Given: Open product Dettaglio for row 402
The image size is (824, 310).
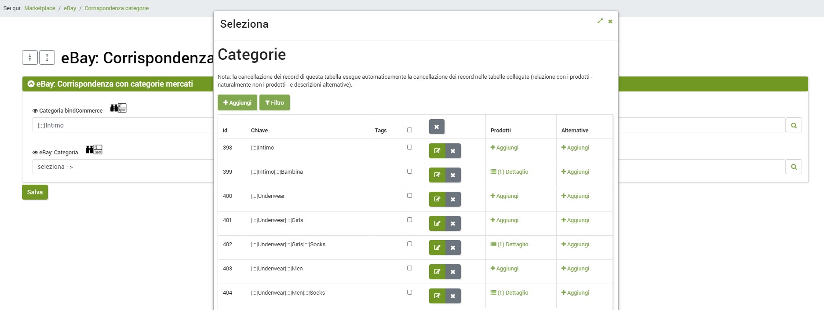Looking at the screenshot, I should point(509,244).
